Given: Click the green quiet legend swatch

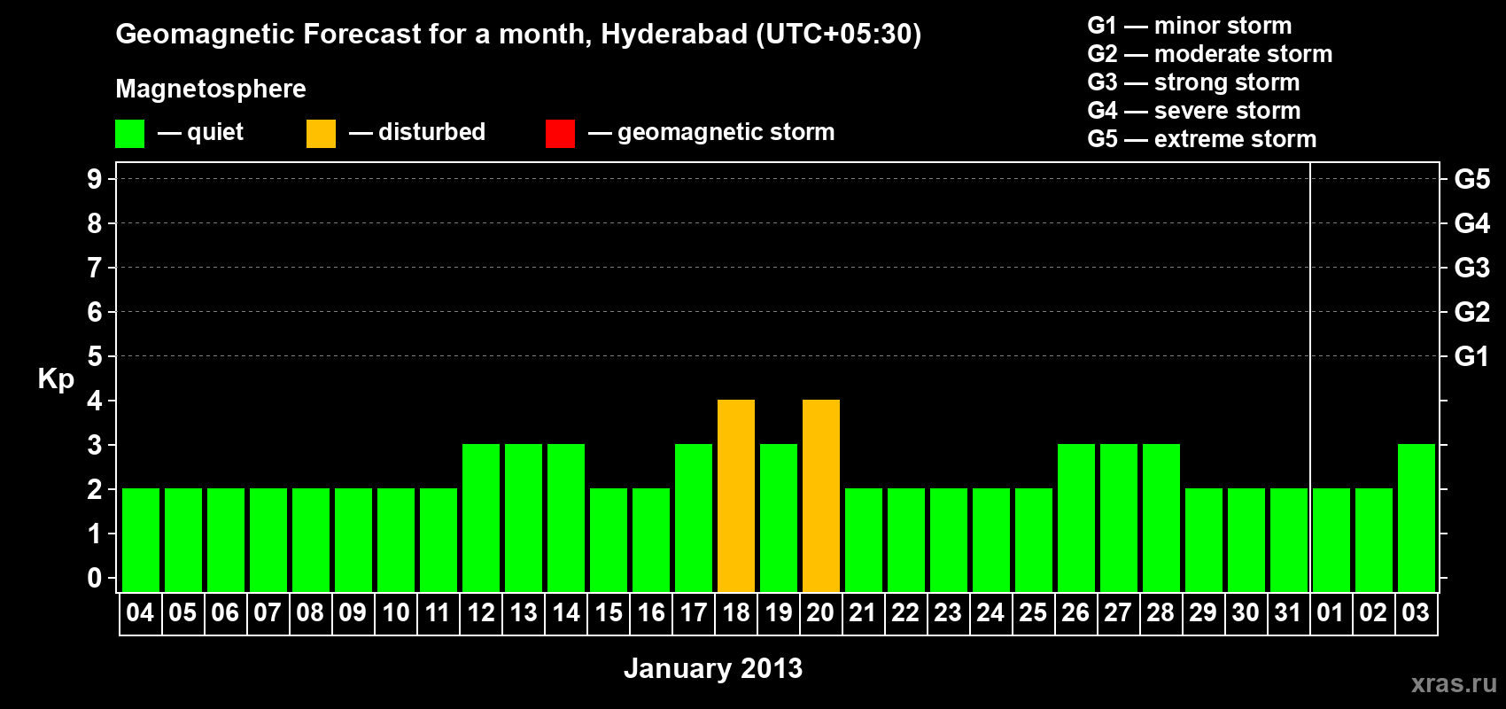Looking at the screenshot, I should [x=129, y=134].
